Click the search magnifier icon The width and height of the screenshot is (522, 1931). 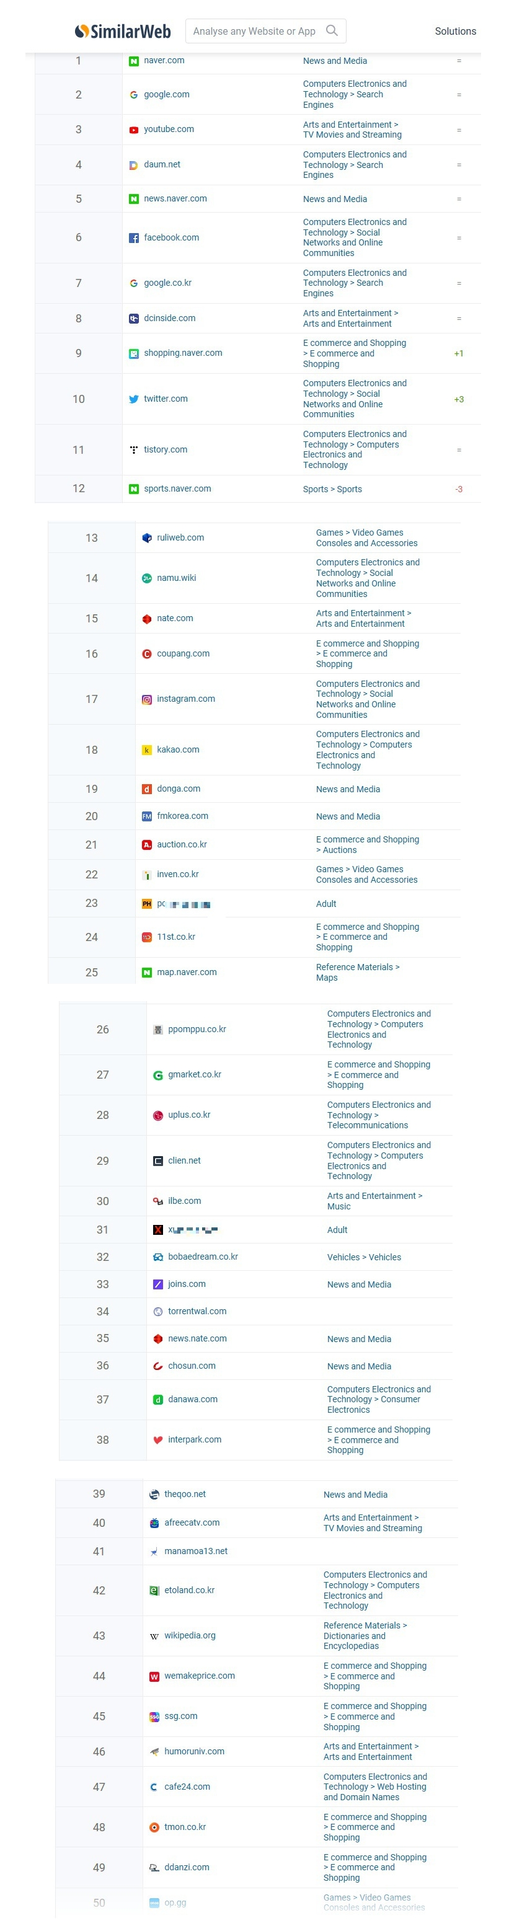tap(332, 31)
